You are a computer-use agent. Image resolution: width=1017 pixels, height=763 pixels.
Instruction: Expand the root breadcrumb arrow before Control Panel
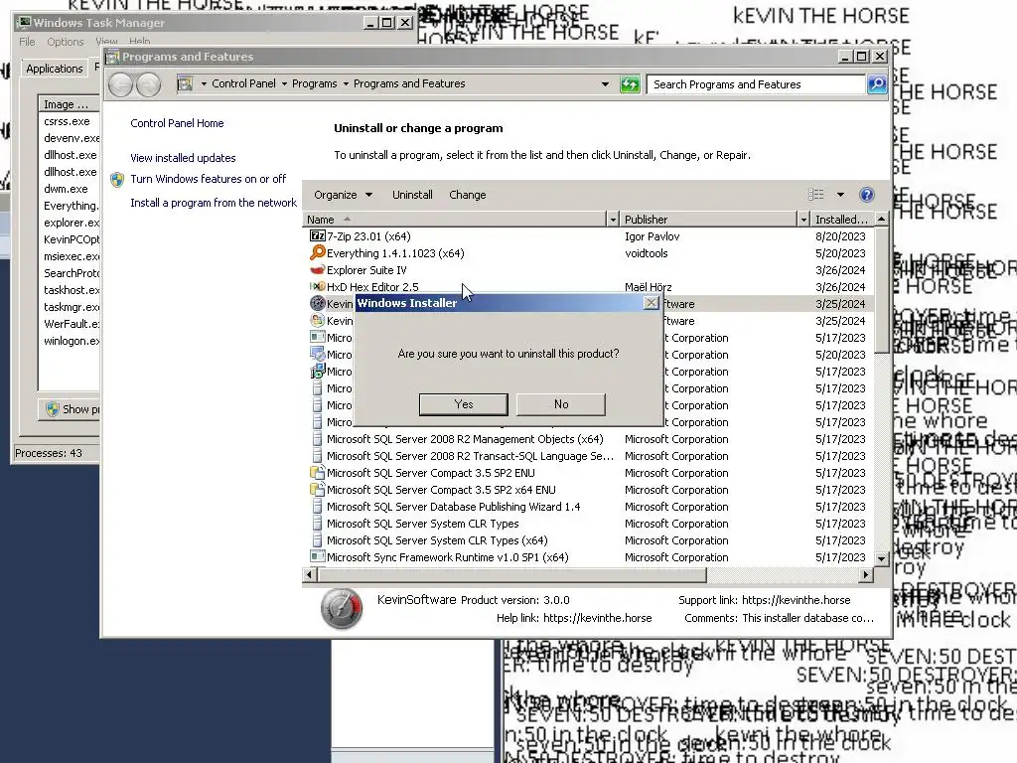pos(204,83)
